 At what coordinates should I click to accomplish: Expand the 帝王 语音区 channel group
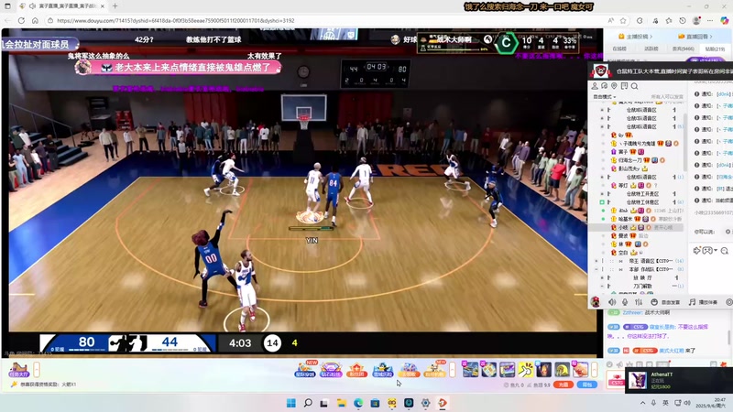[596, 261]
